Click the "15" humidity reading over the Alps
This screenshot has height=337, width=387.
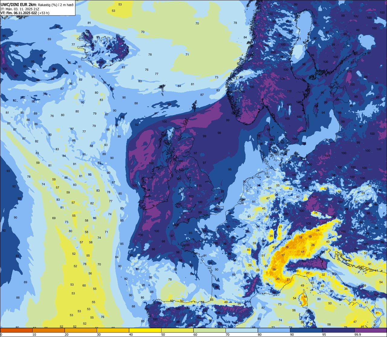287,247
